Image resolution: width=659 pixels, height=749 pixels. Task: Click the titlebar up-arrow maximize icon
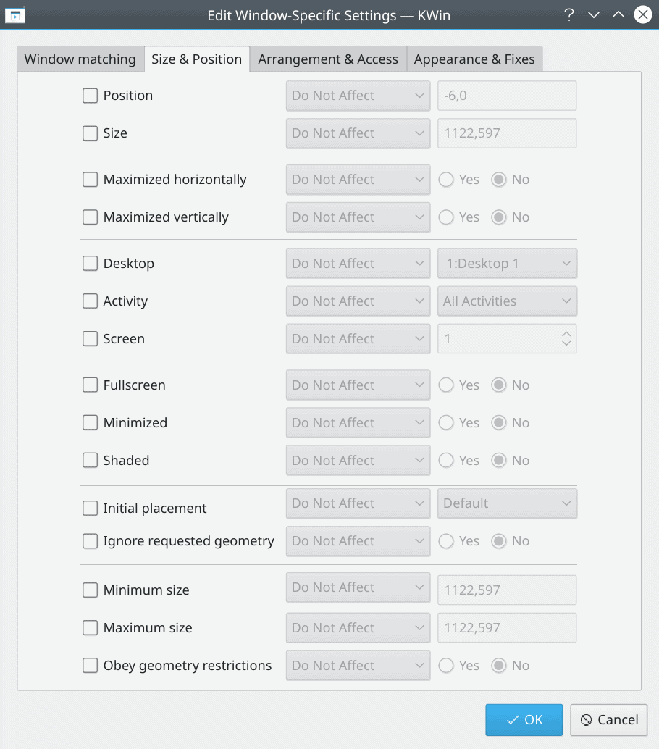click(x=618, y=14)
